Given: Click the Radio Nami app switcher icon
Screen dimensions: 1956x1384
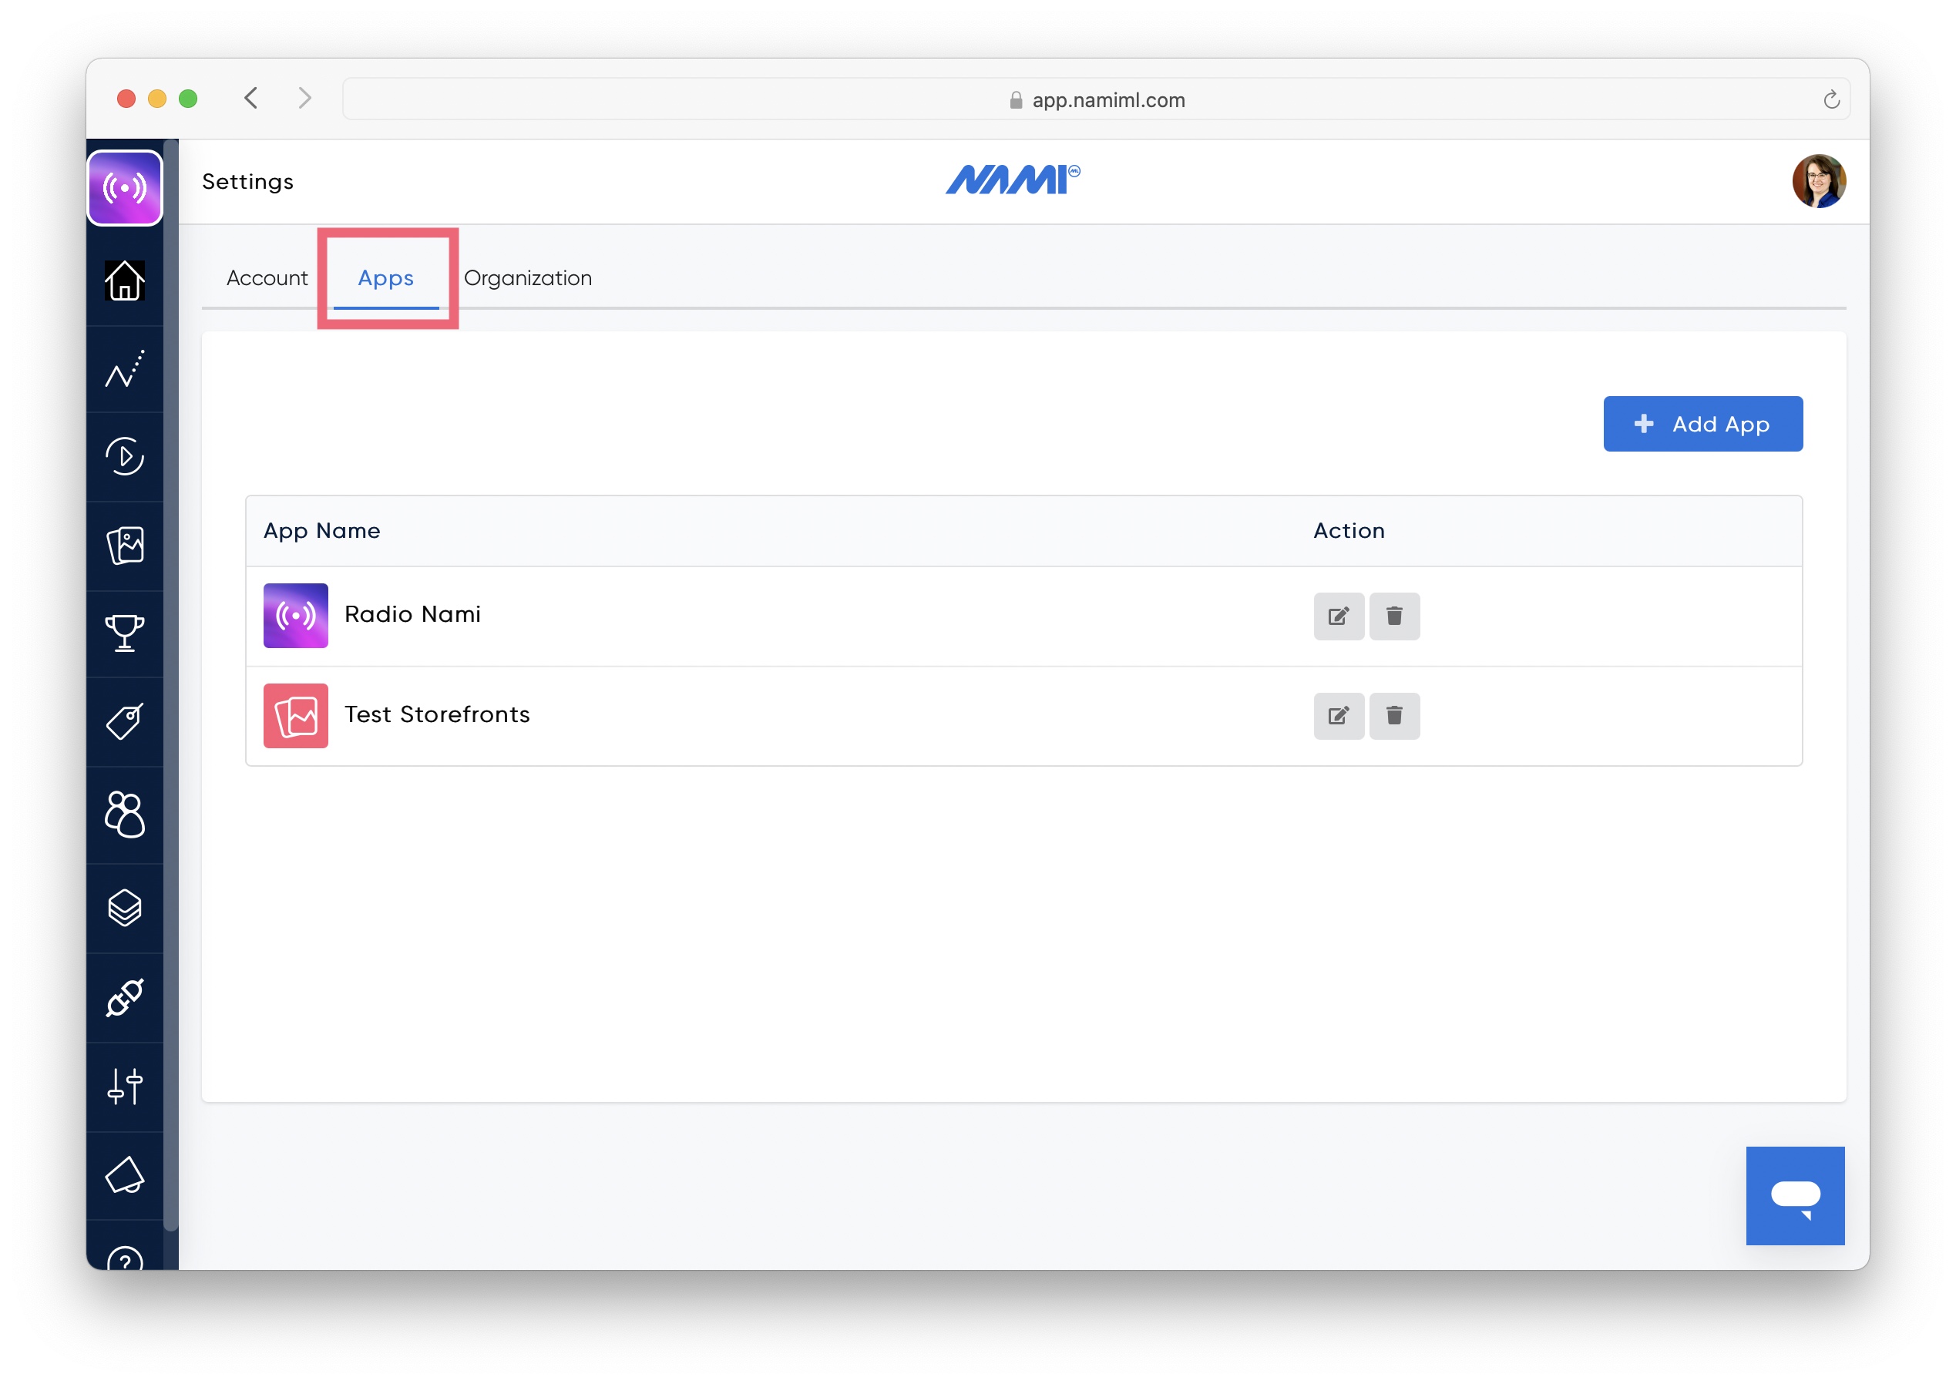Looking at the screenshot, I should (124, 187).
